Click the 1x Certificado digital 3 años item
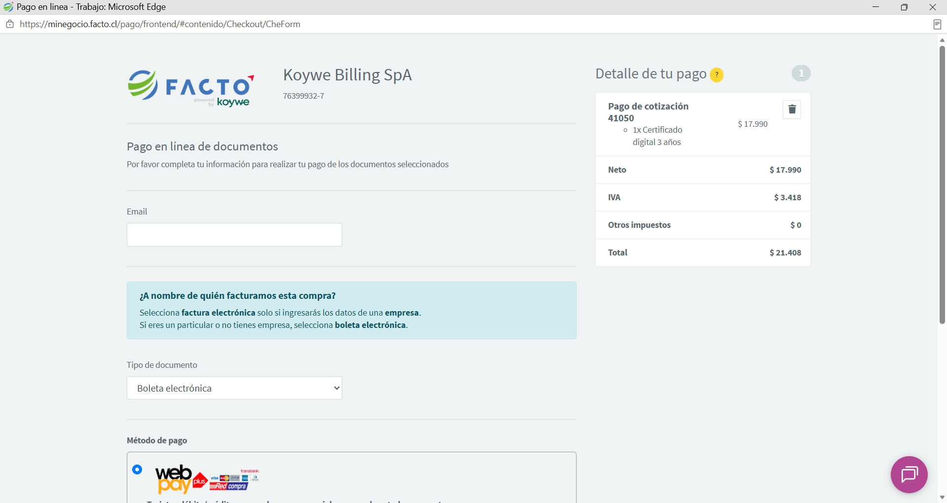The image size is (947, 503). (657, 136)
